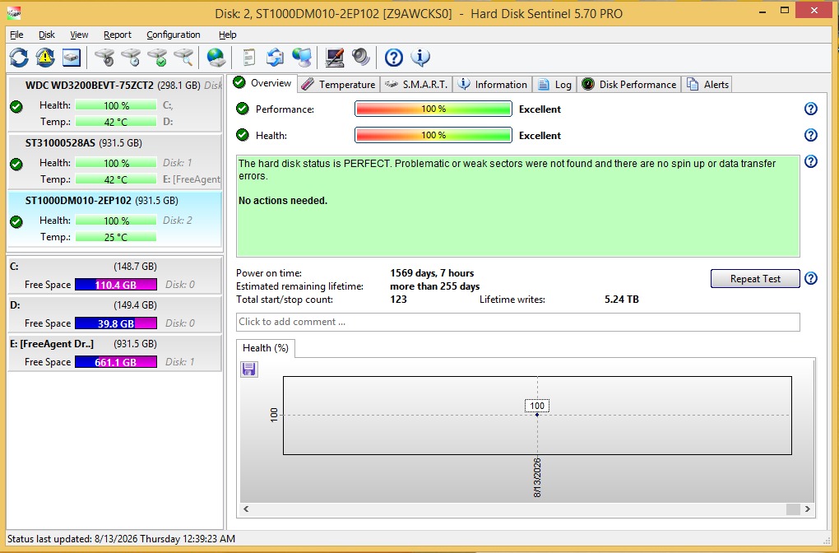Viewport: 839px width, 553px height.
Task: Switch to the Alerts tab
Action: 707,84
